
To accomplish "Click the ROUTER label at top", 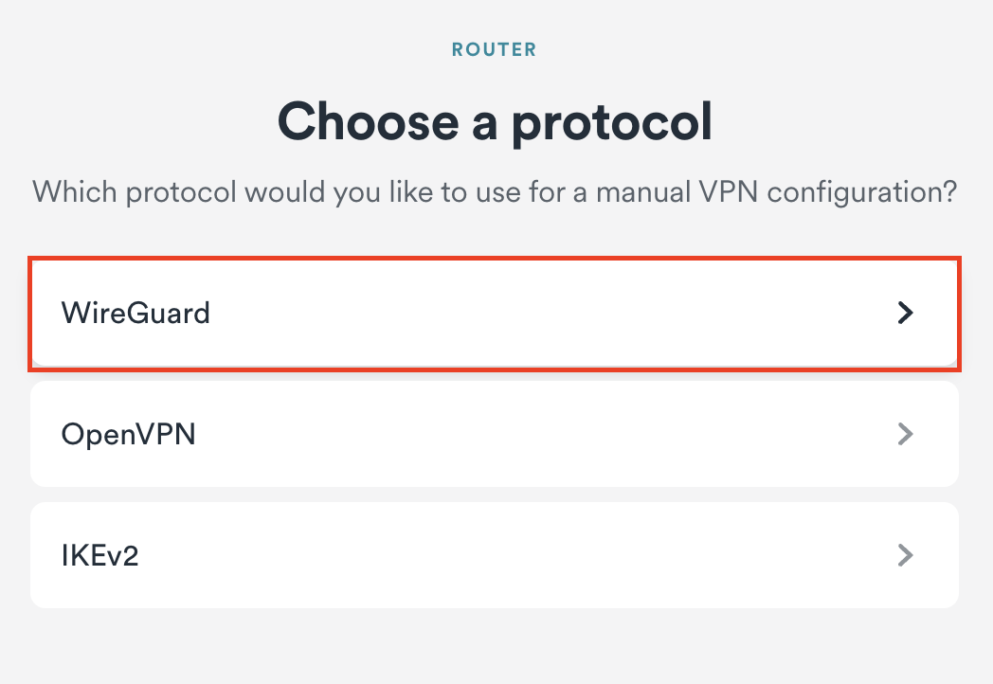I will pos(494,49).
